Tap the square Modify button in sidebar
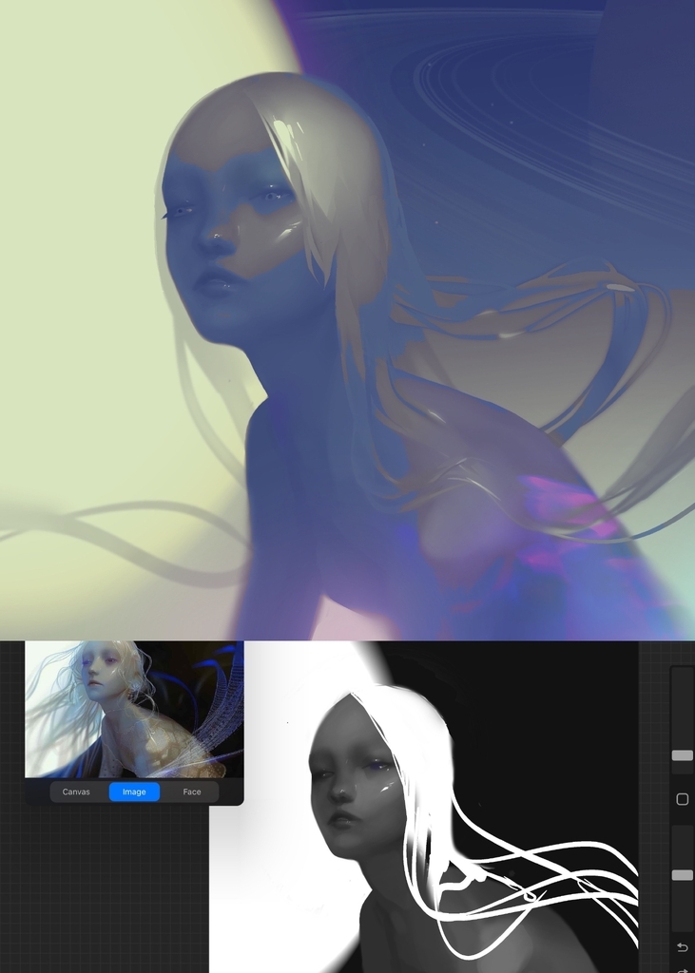 pos(682,799)
